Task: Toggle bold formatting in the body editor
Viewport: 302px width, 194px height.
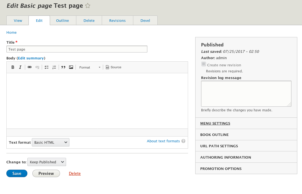Action: 13,67
